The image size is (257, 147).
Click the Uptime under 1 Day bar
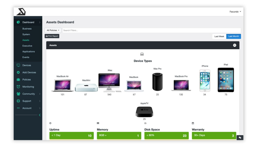coord(71,136)
